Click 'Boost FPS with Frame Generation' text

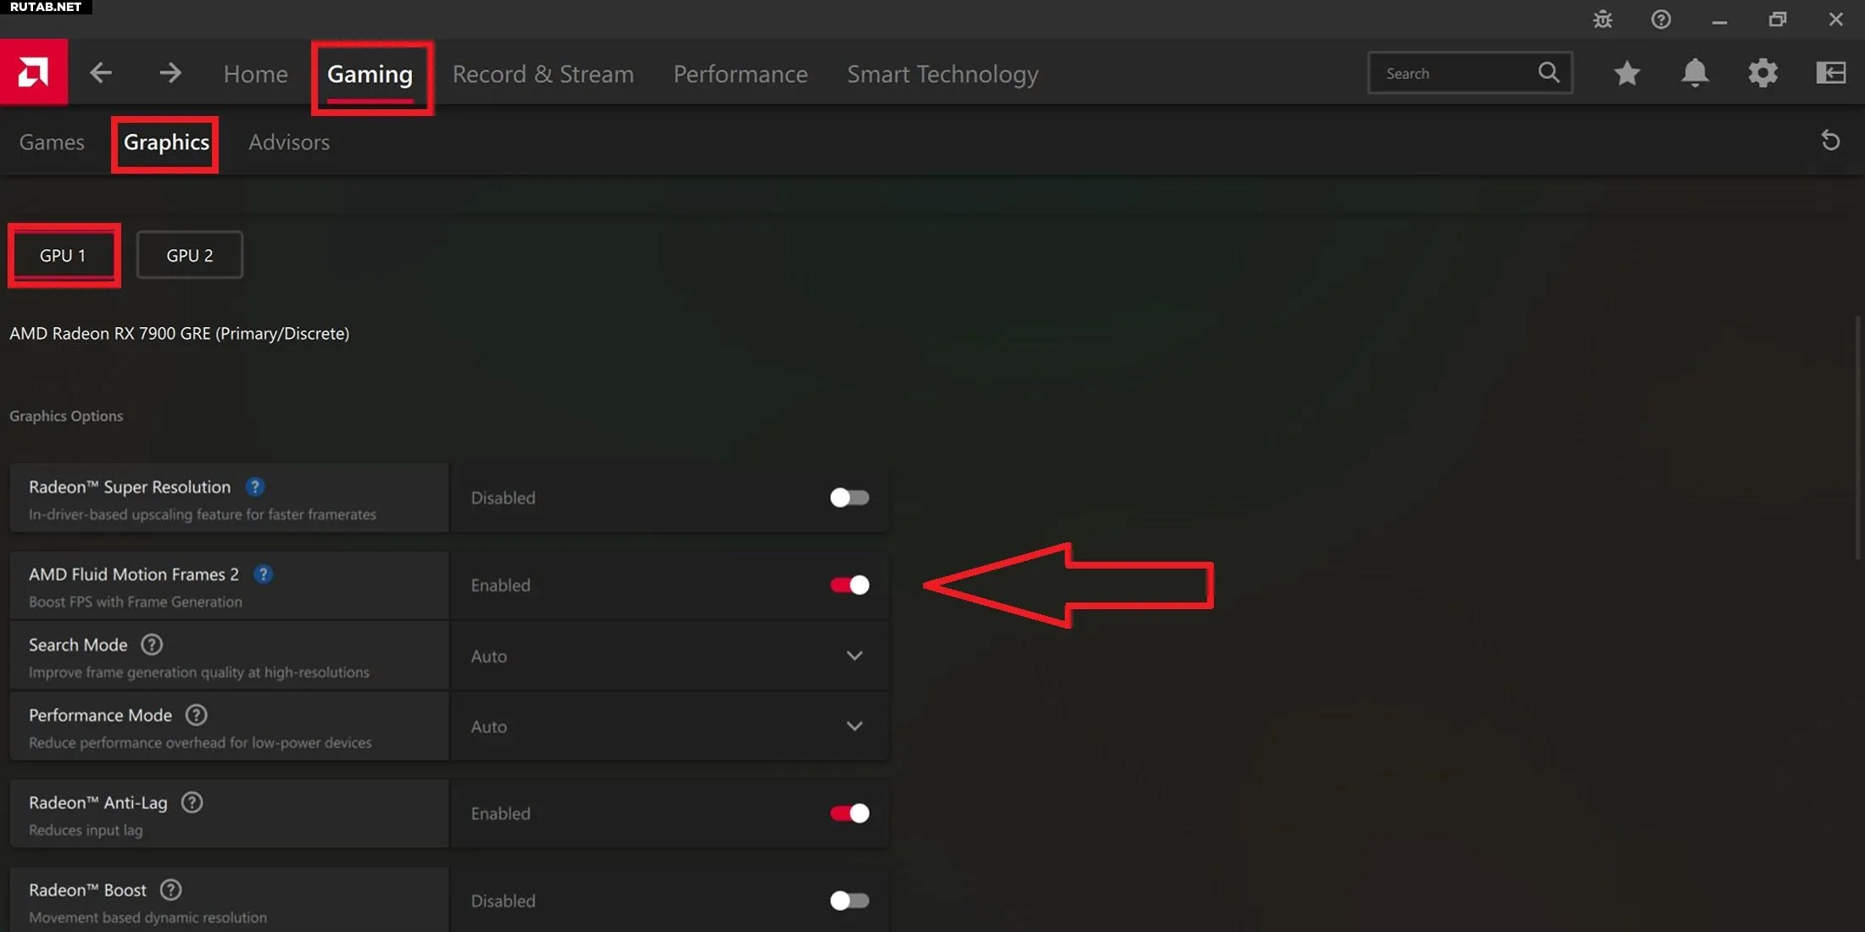tap(136, 602)
